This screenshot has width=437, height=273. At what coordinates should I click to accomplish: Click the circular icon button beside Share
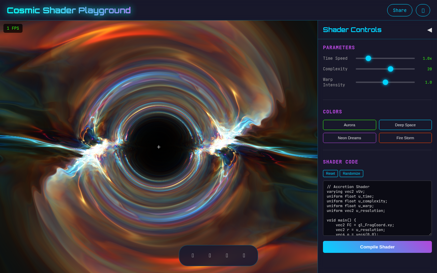coord(423,10)
